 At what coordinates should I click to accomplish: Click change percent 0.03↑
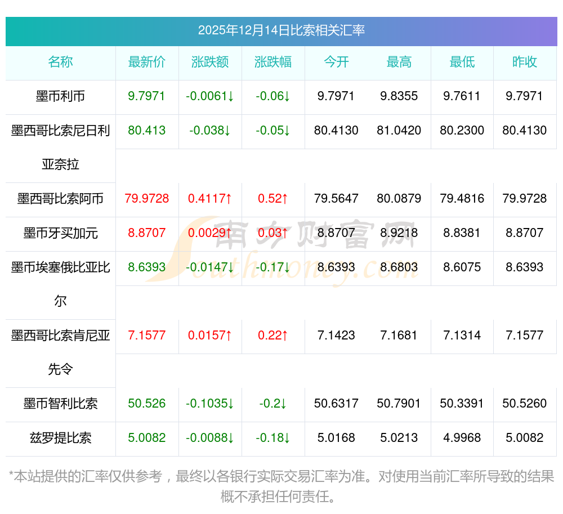[273, 233]
